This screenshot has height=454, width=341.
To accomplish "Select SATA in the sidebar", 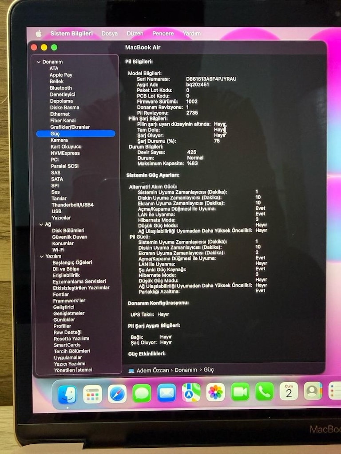I will point(57,179).
